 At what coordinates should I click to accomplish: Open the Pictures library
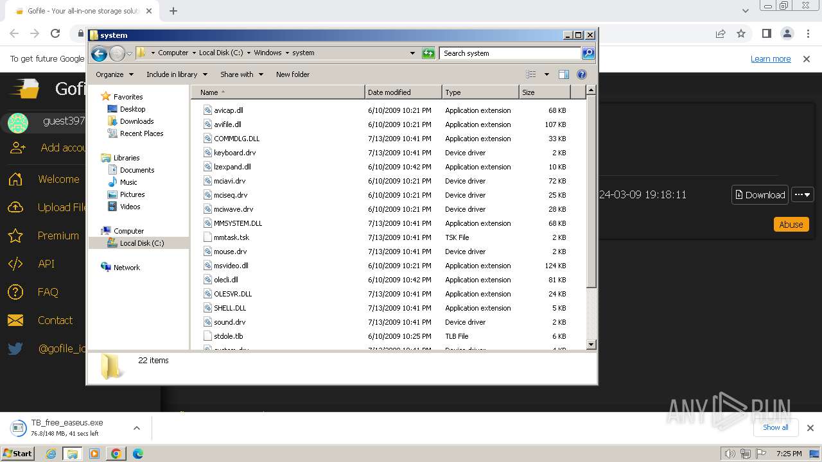132,194
